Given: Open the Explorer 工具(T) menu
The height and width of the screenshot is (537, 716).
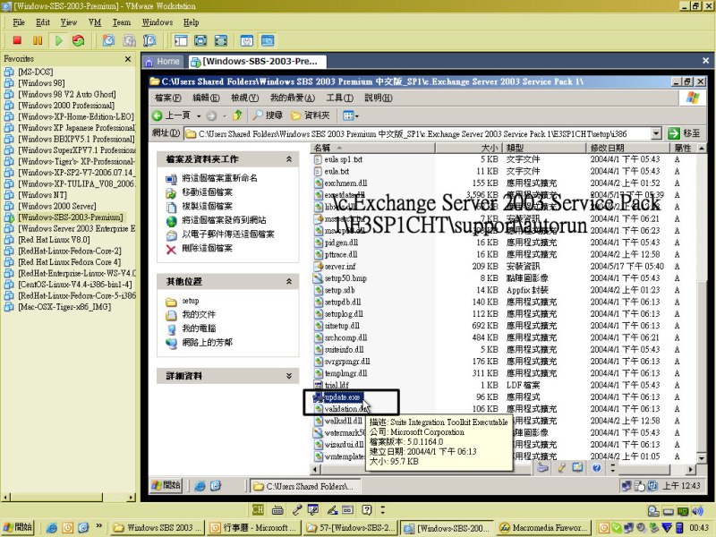Looking at the screenshot, I should [339, 98].
